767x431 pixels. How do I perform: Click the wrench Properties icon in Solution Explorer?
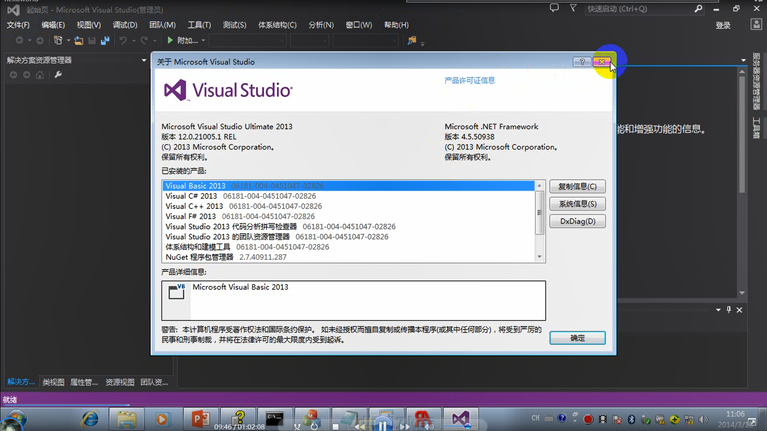point(58,75)
